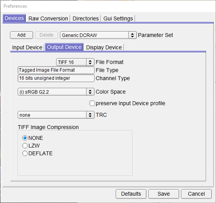Expand the TRC none dropdown

tap(90, 115)
